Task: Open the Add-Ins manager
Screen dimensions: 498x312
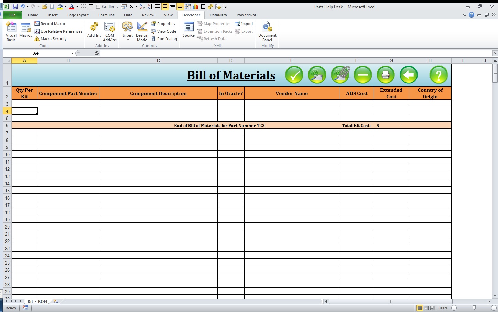Action: pyautogui.click(x=94, y=30)
